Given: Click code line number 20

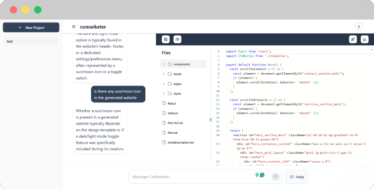Looking at the screenshot, I should pyautogui.click(x=217, y=135).
